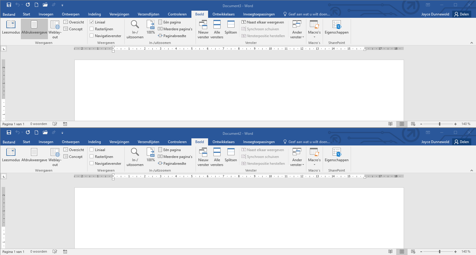Click Undo in the Document3 quick access toolbar

pyautogui.click(x=18, y=5)
